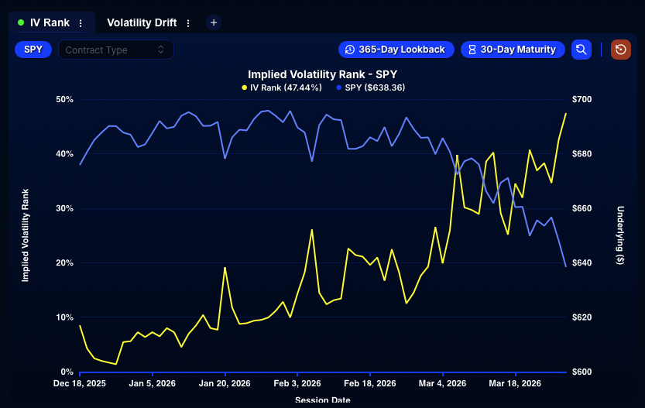Image resolution: width=645 pixels, height=408 pixels.
Task: Click the $660 right axis label
Action: [582, 208]
